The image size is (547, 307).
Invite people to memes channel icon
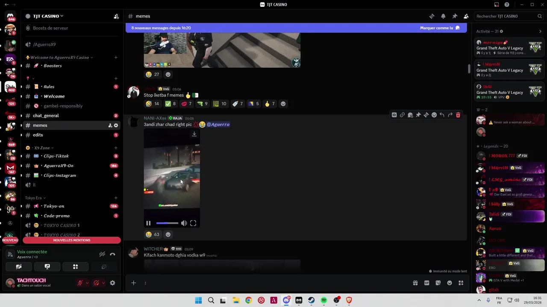[x=110, y=125]
